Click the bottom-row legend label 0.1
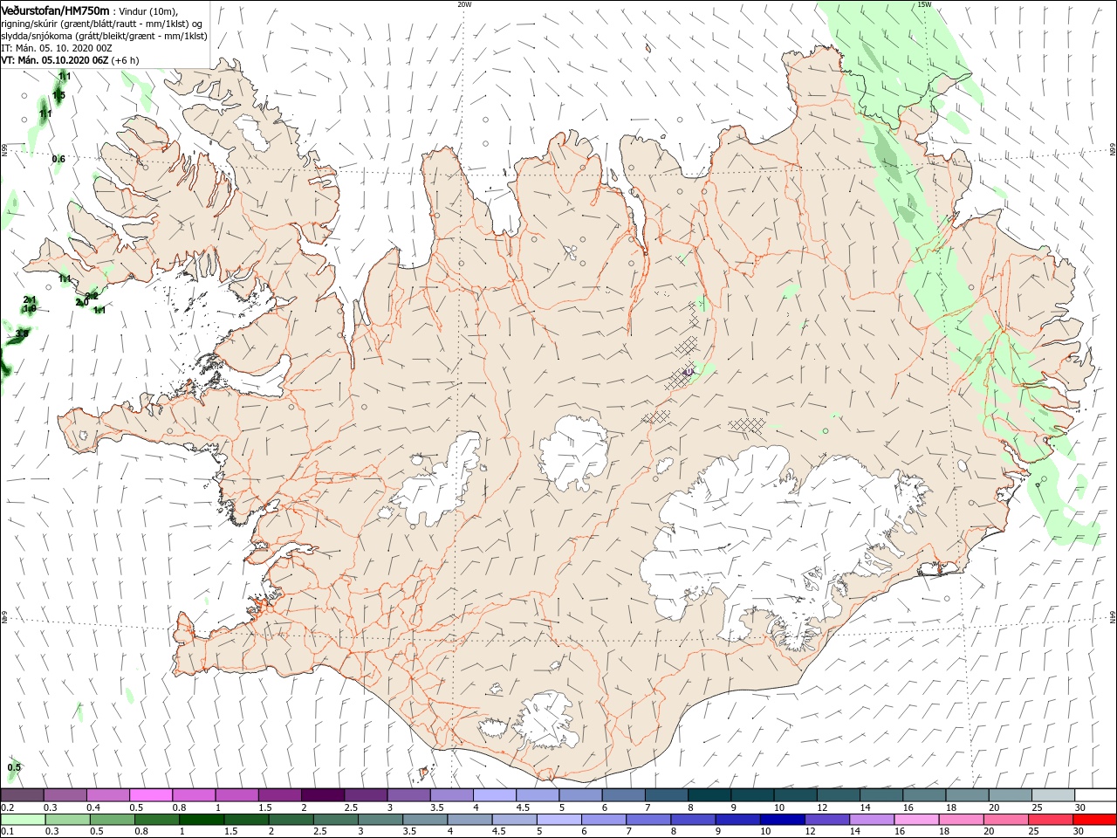Viewport: 1117px width, 838px height. (8, 832)
